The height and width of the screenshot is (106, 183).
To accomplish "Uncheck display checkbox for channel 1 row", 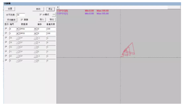I will pos(6,33).
